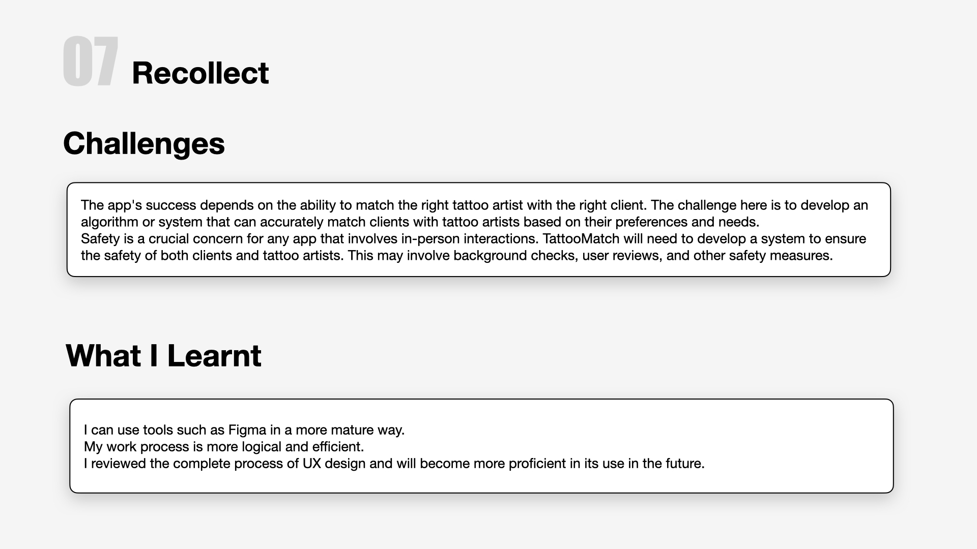Click the phrase "background checks"
Viewport: 977px width, 549px height.
(515, 256)
